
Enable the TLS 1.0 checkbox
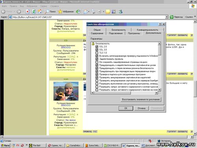(x=97, y=53)
